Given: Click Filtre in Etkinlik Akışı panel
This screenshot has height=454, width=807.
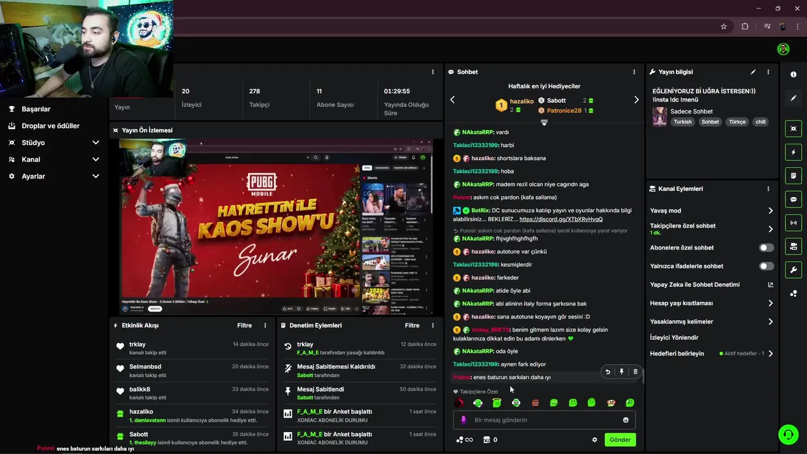Looking at the screenshot, I should pyautogui.click(x=245, y=325).
